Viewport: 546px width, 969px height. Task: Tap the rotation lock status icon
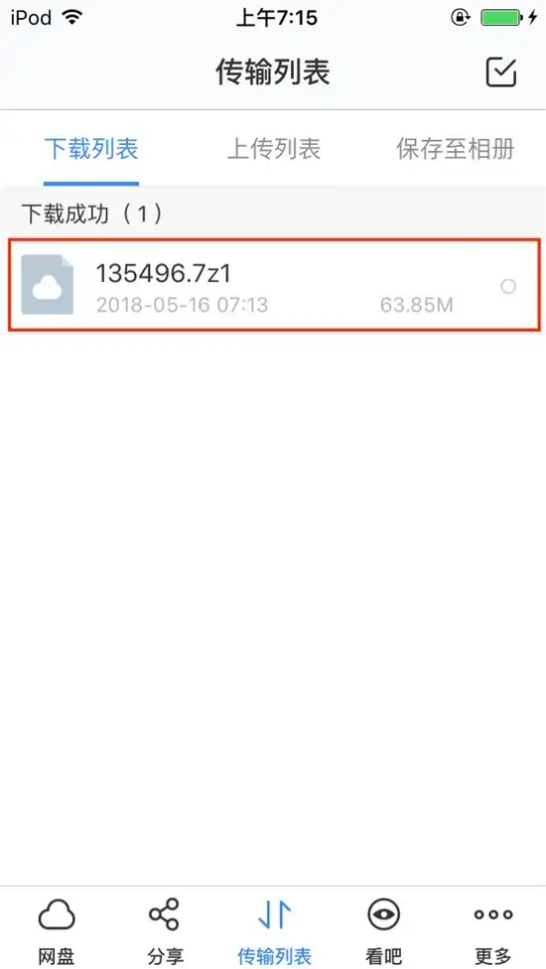tap(461, 17)
